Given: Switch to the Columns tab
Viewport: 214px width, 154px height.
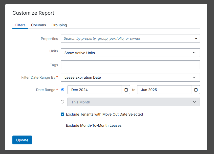Looking at the screenshot, I should (38, 25).
